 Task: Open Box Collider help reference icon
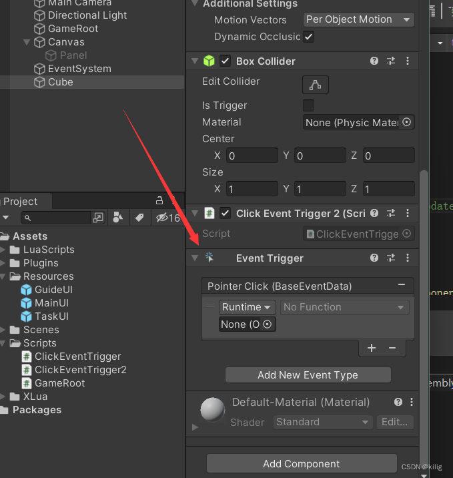(x=374, y=61)
